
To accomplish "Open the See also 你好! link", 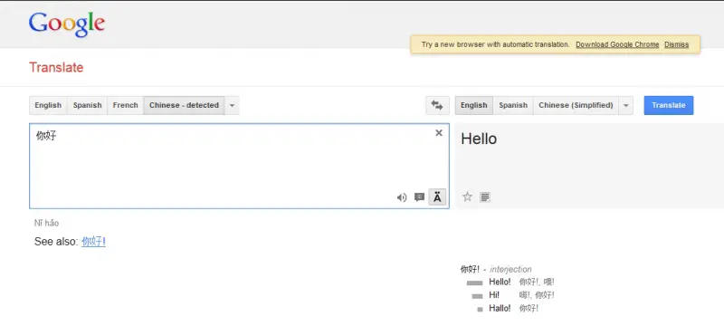I will coord(94,242).
